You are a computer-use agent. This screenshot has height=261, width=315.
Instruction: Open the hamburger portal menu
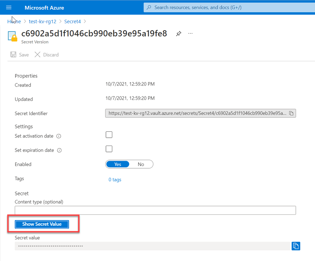click(x=9, y=8)
